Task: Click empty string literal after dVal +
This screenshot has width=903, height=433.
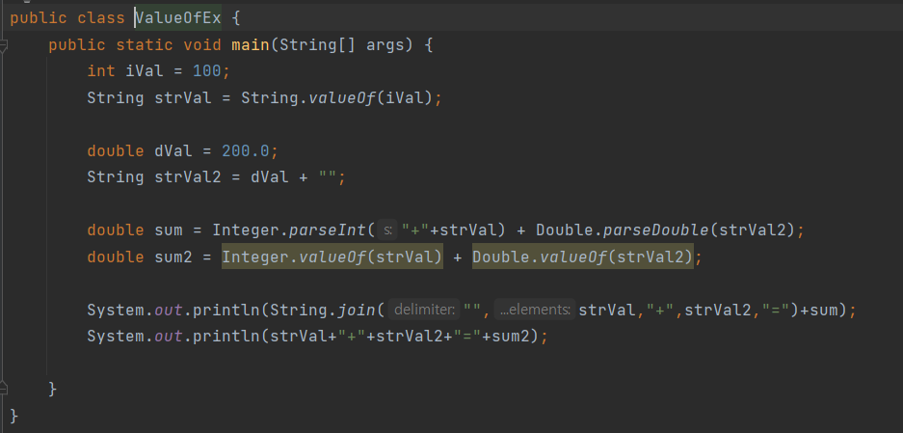Action: coord(328,176)
